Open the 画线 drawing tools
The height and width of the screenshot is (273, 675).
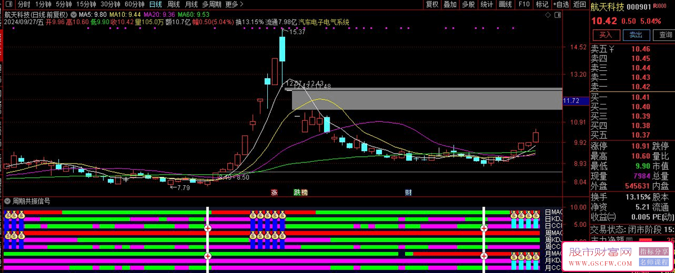point(505,4)
